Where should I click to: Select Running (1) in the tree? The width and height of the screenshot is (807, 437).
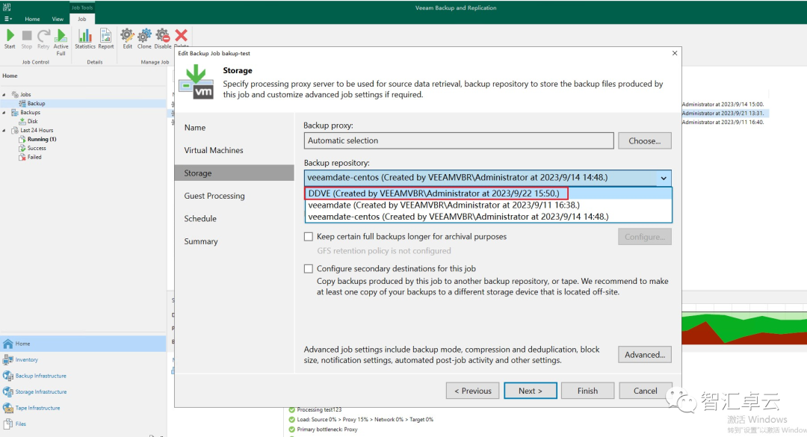41,139
